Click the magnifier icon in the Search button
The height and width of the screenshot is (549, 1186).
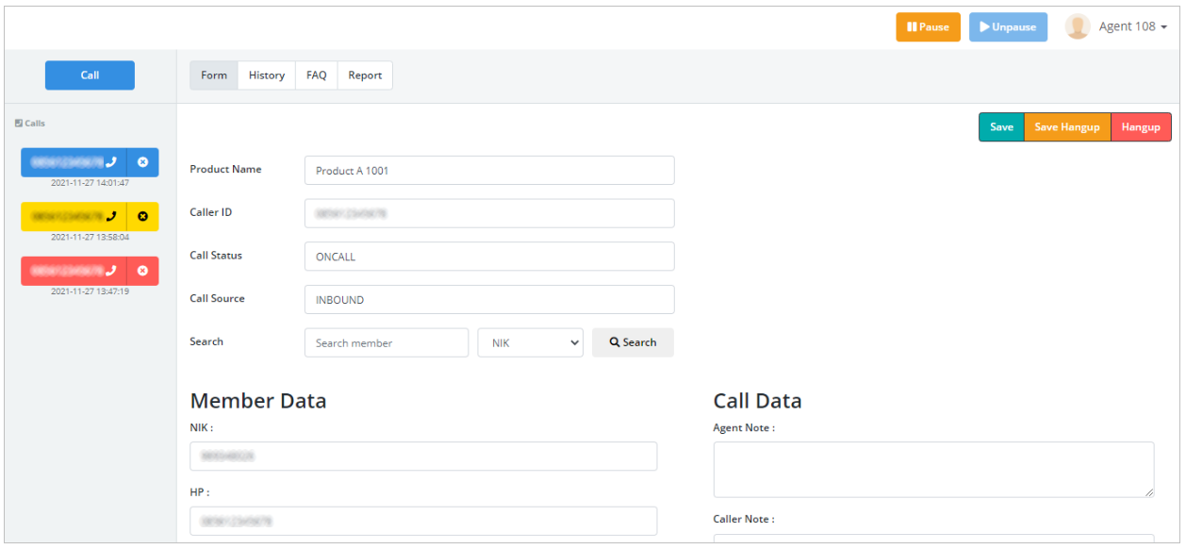click(x=614, y=341)
